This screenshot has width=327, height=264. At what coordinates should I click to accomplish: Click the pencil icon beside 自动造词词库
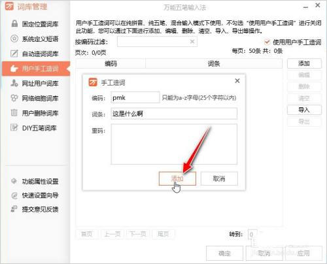[x=14, y=54]
